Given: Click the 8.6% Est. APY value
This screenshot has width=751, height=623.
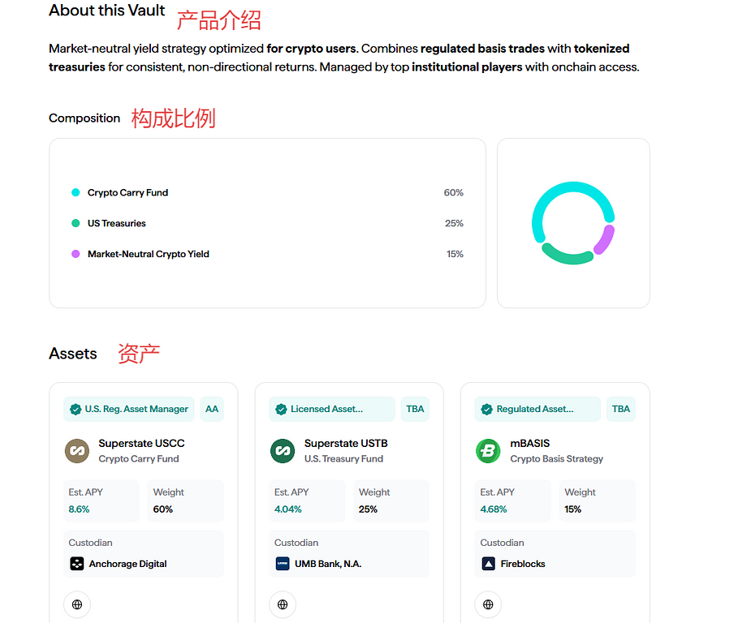Looking at the screenshot, I should click(79, 509).
